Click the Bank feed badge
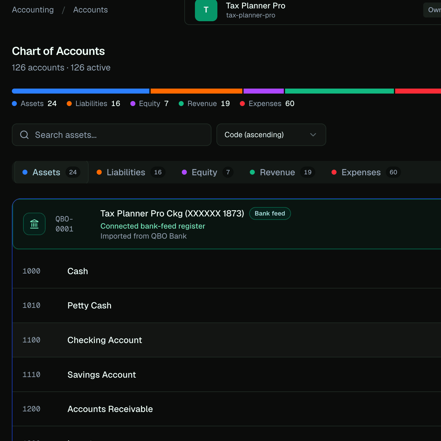The height and width of the screenshot is (441, 441). pos(270,214)
